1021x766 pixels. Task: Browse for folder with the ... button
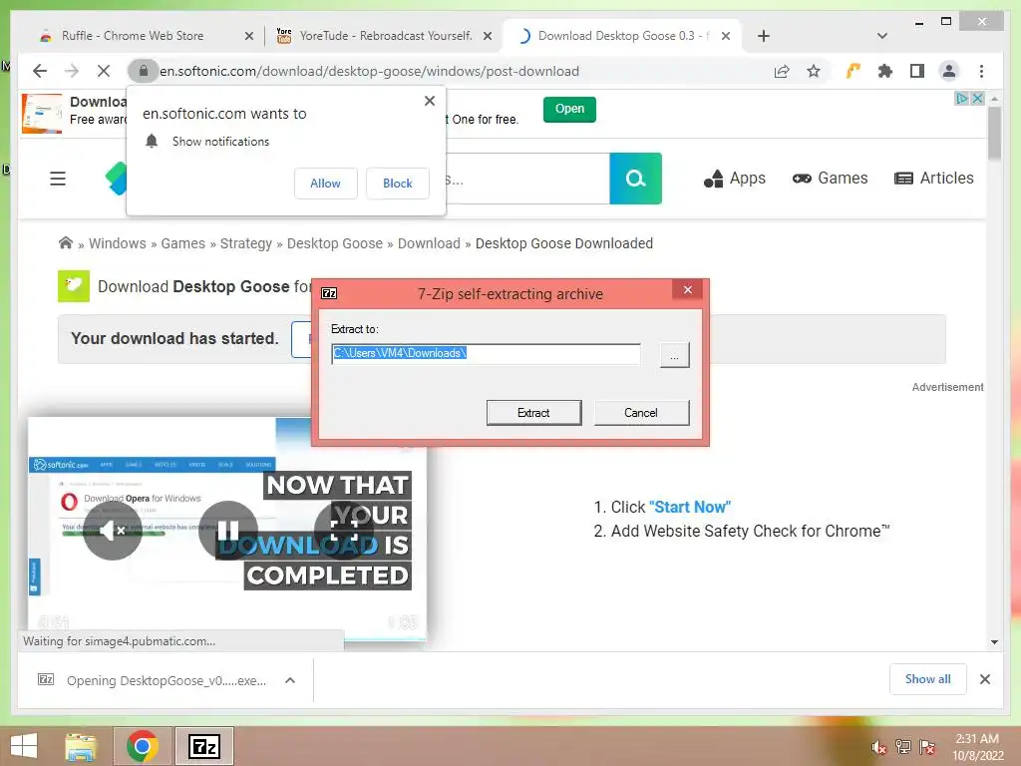point(675,355)
